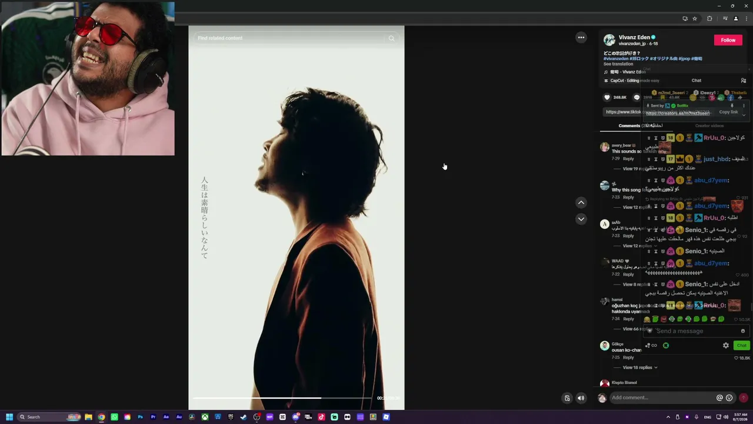Post comment with the red arrow button

point(744,398)
